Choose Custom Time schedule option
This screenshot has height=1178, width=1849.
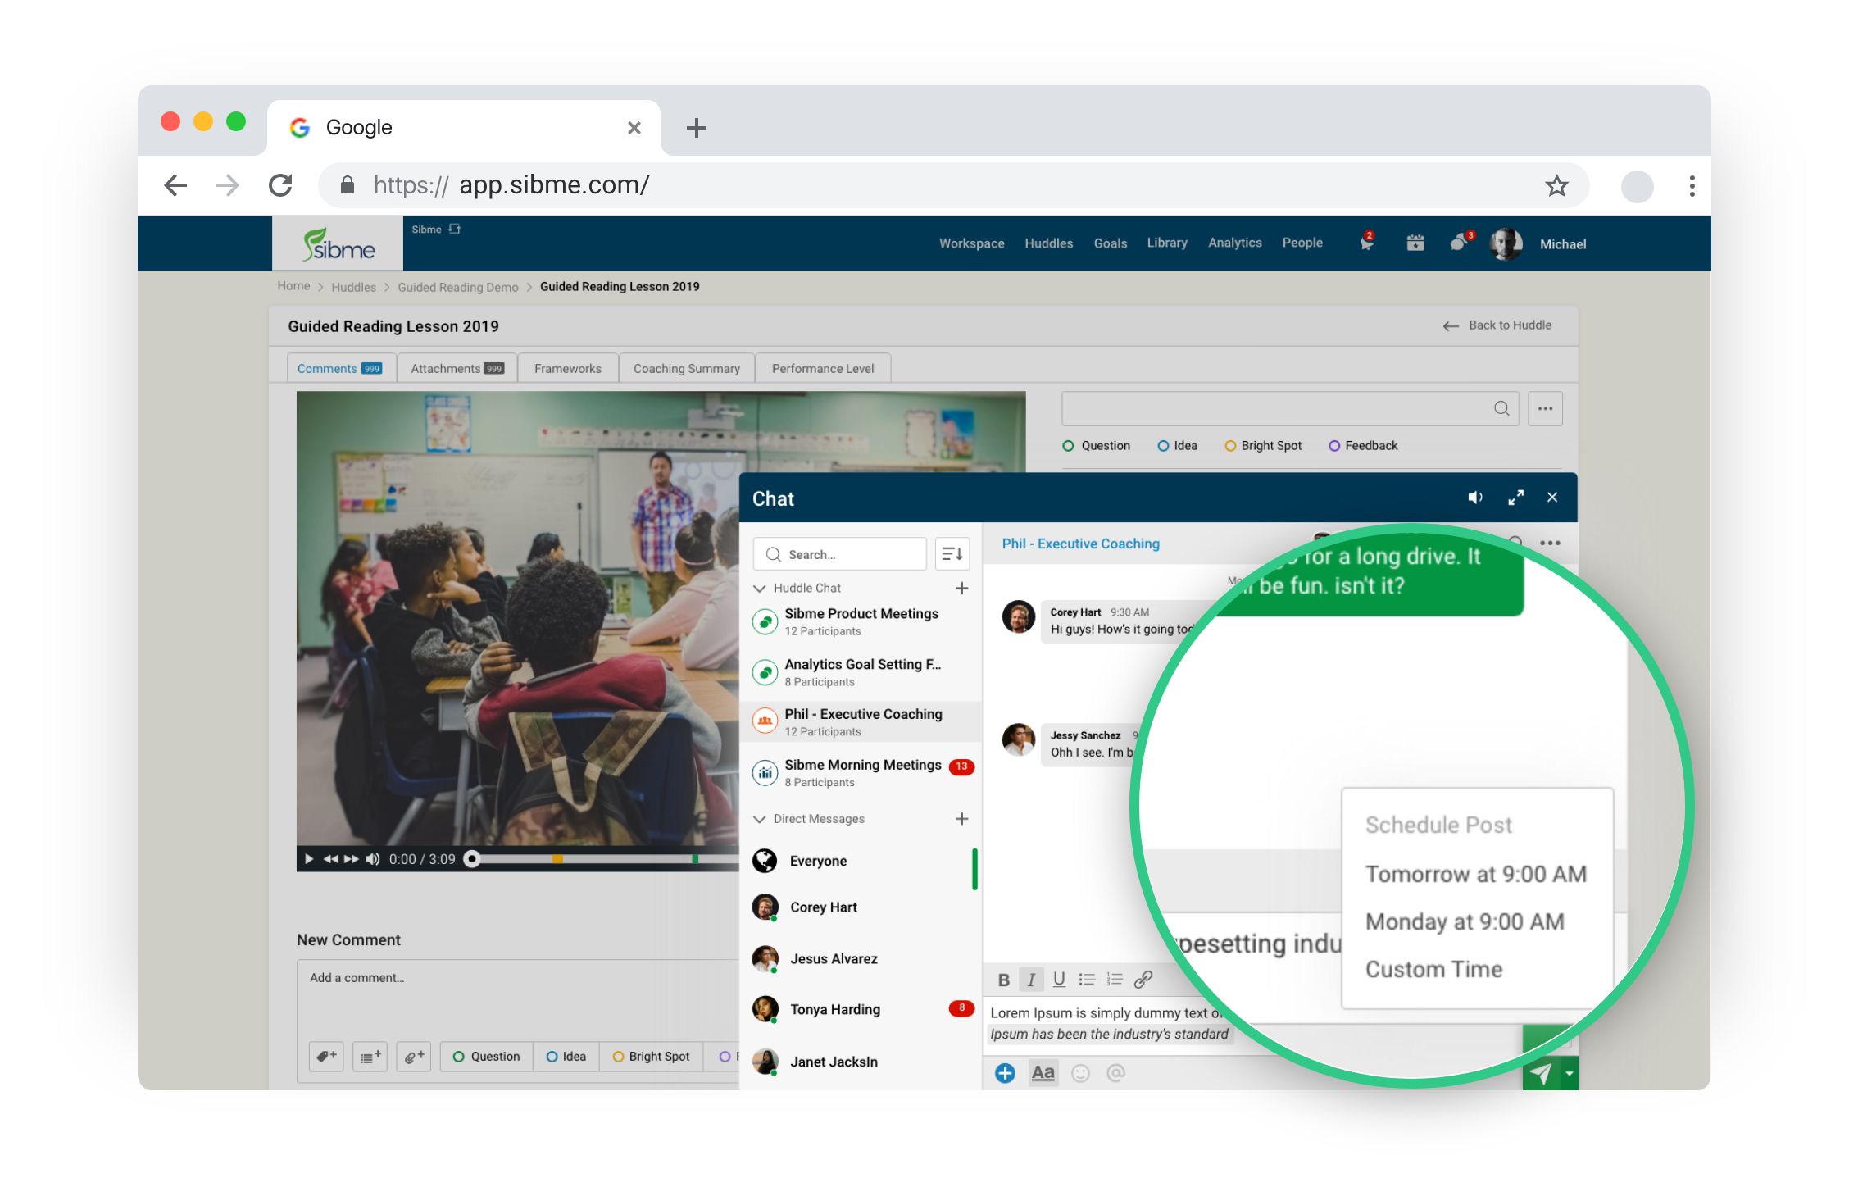click(1433, 969)
